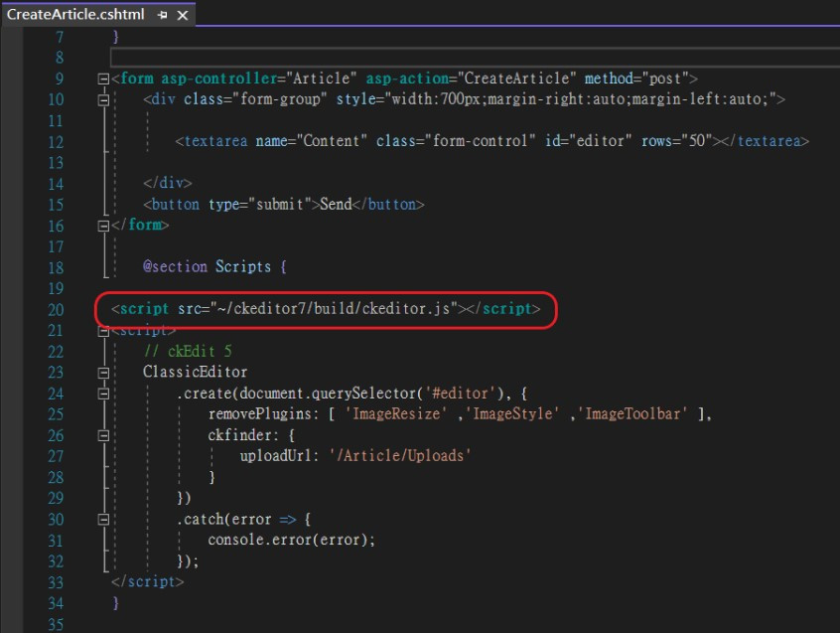840x633 pixels.
Task: Click the '/Article/Uploads' string
Action: pyautogui.click(x=399, y=456)
